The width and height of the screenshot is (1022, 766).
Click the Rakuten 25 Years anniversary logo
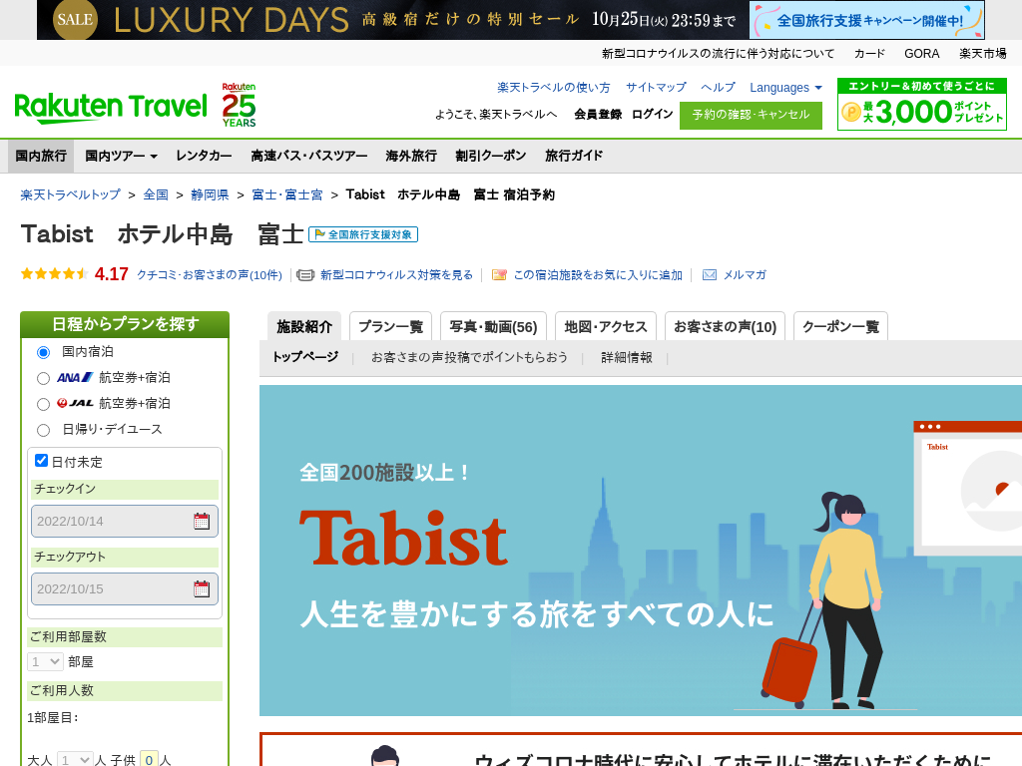coord(239,105)
